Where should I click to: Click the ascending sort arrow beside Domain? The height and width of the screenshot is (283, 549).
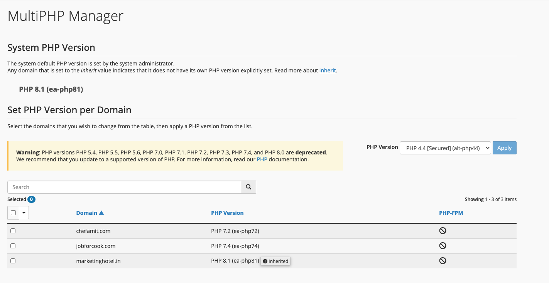point(101,213)
